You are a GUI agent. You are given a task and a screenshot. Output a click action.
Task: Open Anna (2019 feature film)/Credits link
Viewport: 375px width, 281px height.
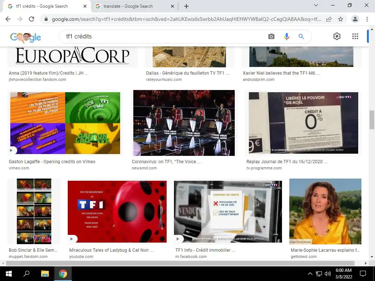[49, 73]
